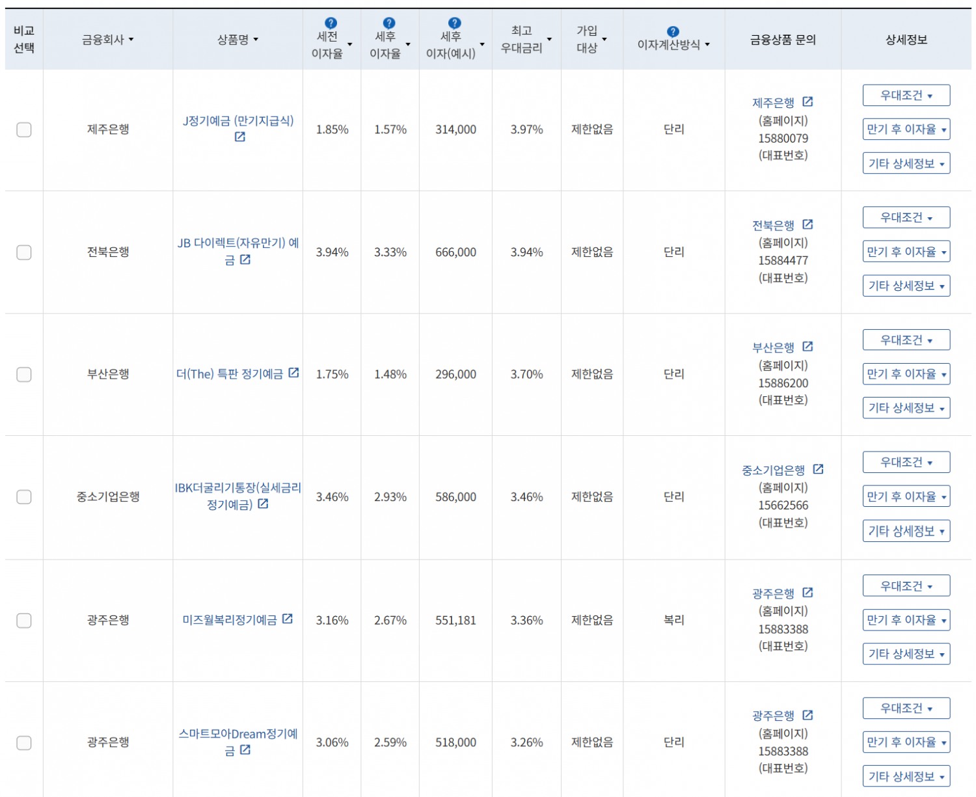
Task: Open the 미즈월복리정기예금 product link
Action: coord(230,620)
